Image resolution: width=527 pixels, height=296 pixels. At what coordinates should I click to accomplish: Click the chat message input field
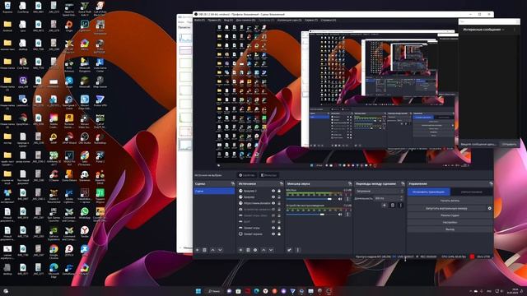480,144
